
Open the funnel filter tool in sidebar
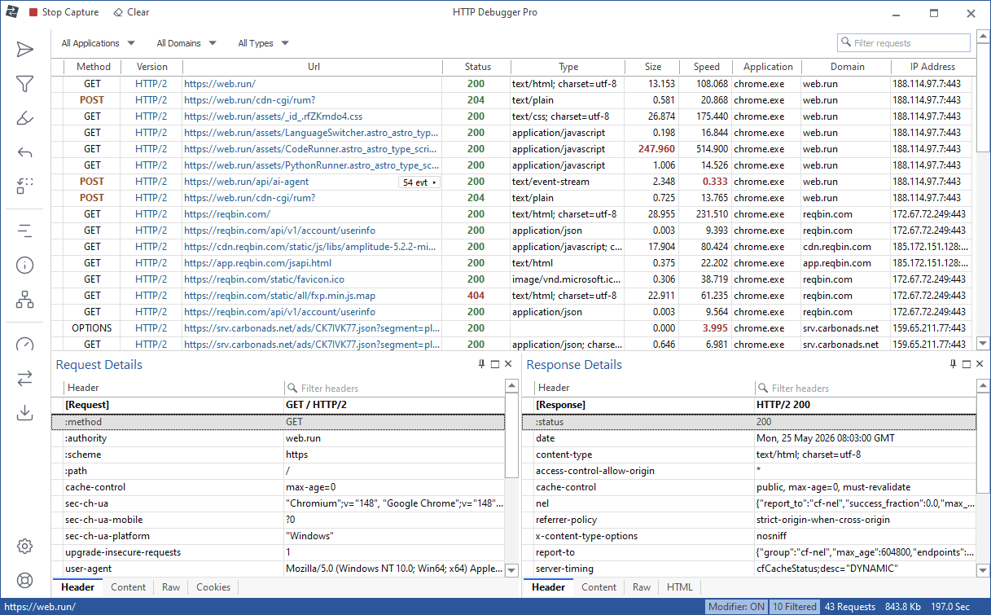25,84
